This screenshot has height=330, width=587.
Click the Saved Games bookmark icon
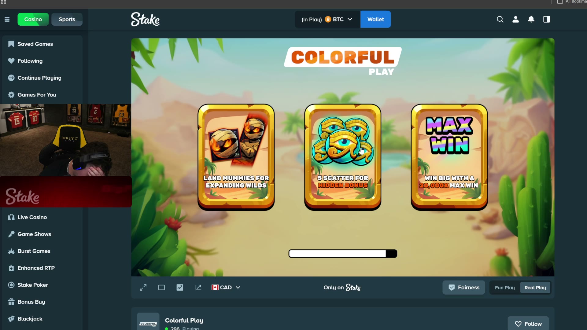click(11, 44)
